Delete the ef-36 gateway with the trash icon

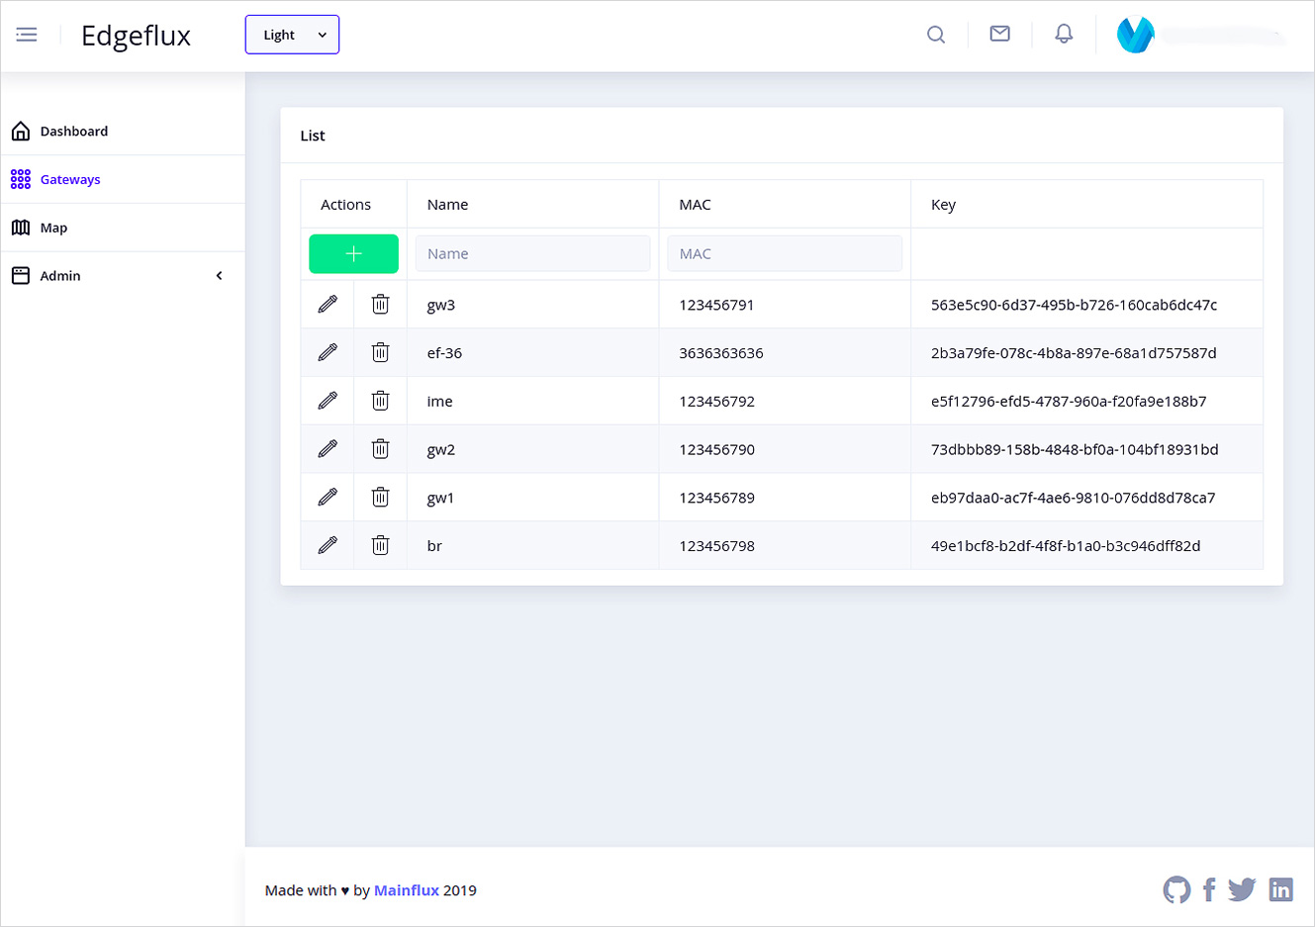click(380, 352)
